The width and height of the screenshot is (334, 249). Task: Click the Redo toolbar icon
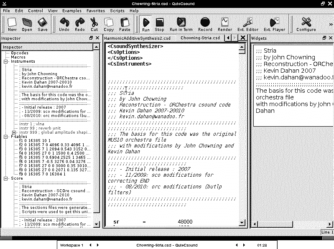(80, 24)
